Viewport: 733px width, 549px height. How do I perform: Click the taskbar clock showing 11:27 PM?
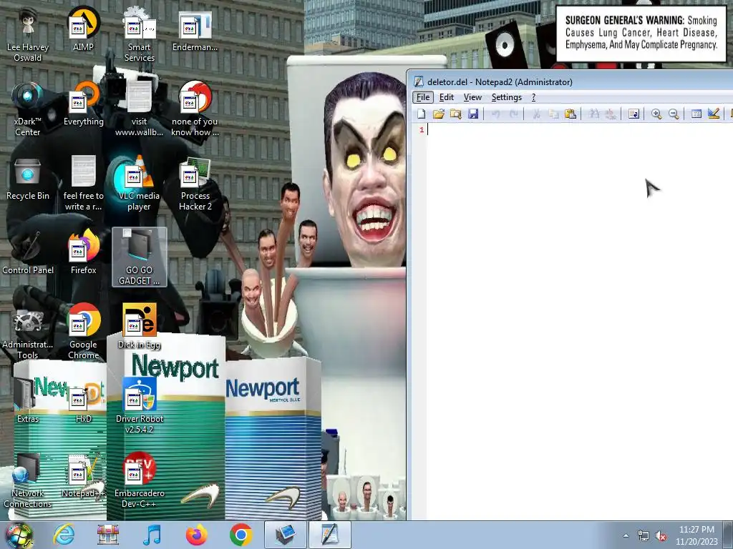coord(696,535)
